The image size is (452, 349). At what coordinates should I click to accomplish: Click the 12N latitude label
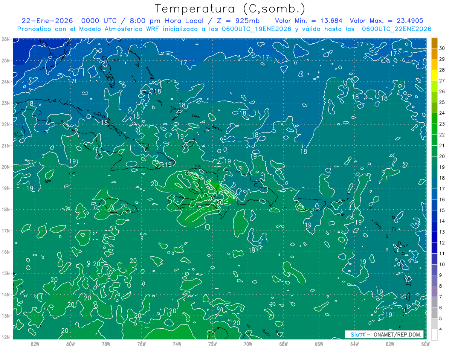click(6, 337)
